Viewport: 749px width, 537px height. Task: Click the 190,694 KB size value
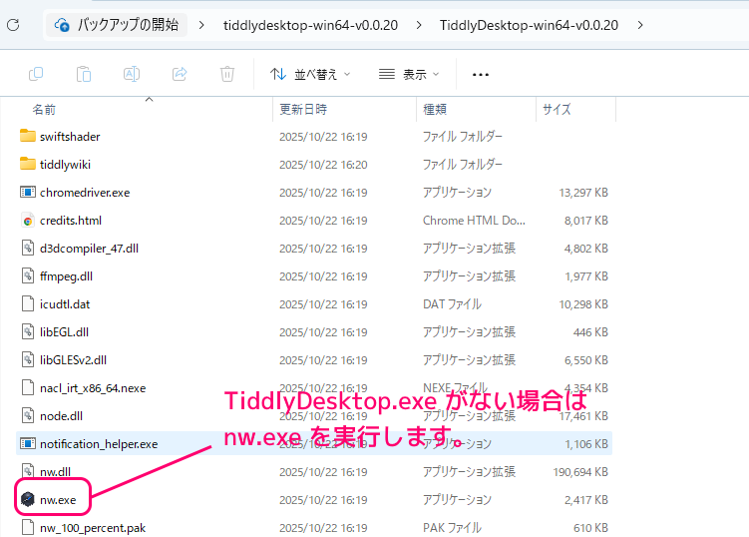[x=580, y=472]
